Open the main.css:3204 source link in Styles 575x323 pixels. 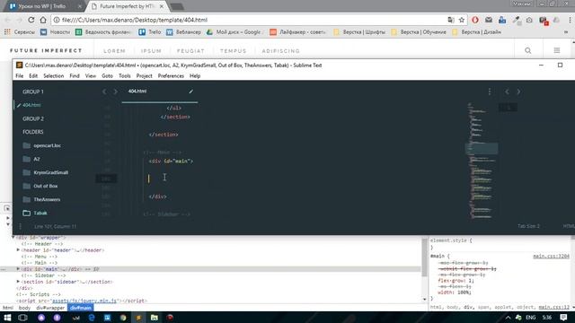pyautogui.click(x=551, y=257)
